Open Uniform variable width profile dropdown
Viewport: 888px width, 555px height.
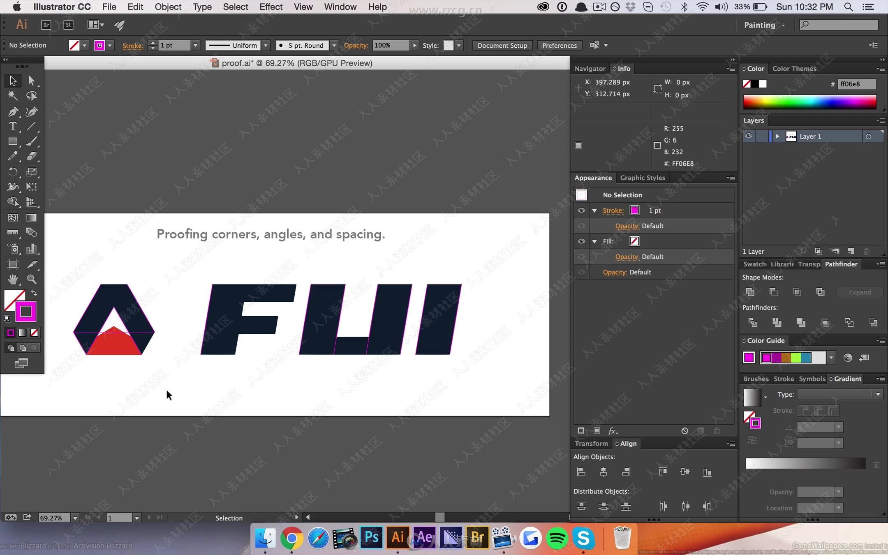coord(266,45)
